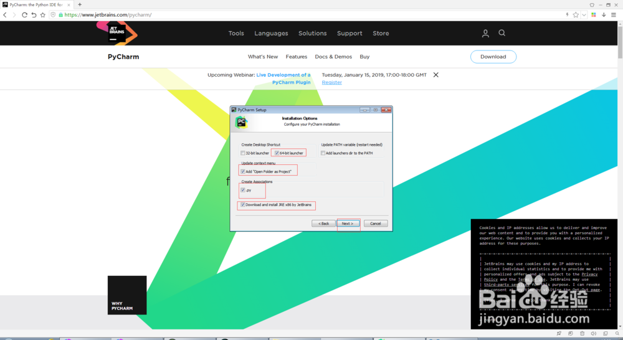623x340 pixels.
Task: Toggle the 64-bit launcher checkbox
Action: pos(277,153)
